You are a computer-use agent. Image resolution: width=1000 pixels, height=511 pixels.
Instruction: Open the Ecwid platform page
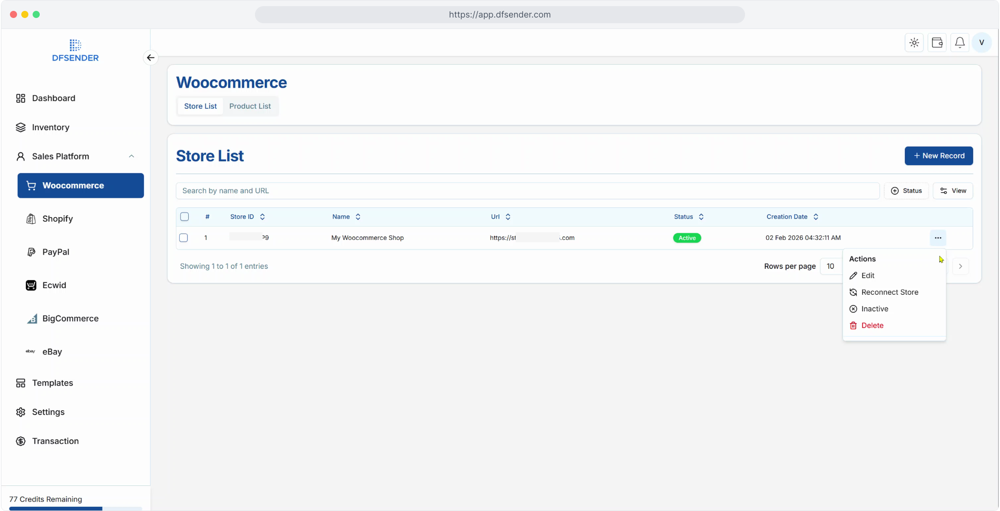[54, 285]
